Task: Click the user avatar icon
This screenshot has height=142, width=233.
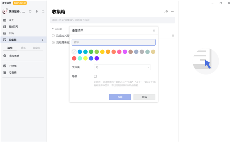Action: [x=5, y=11]
